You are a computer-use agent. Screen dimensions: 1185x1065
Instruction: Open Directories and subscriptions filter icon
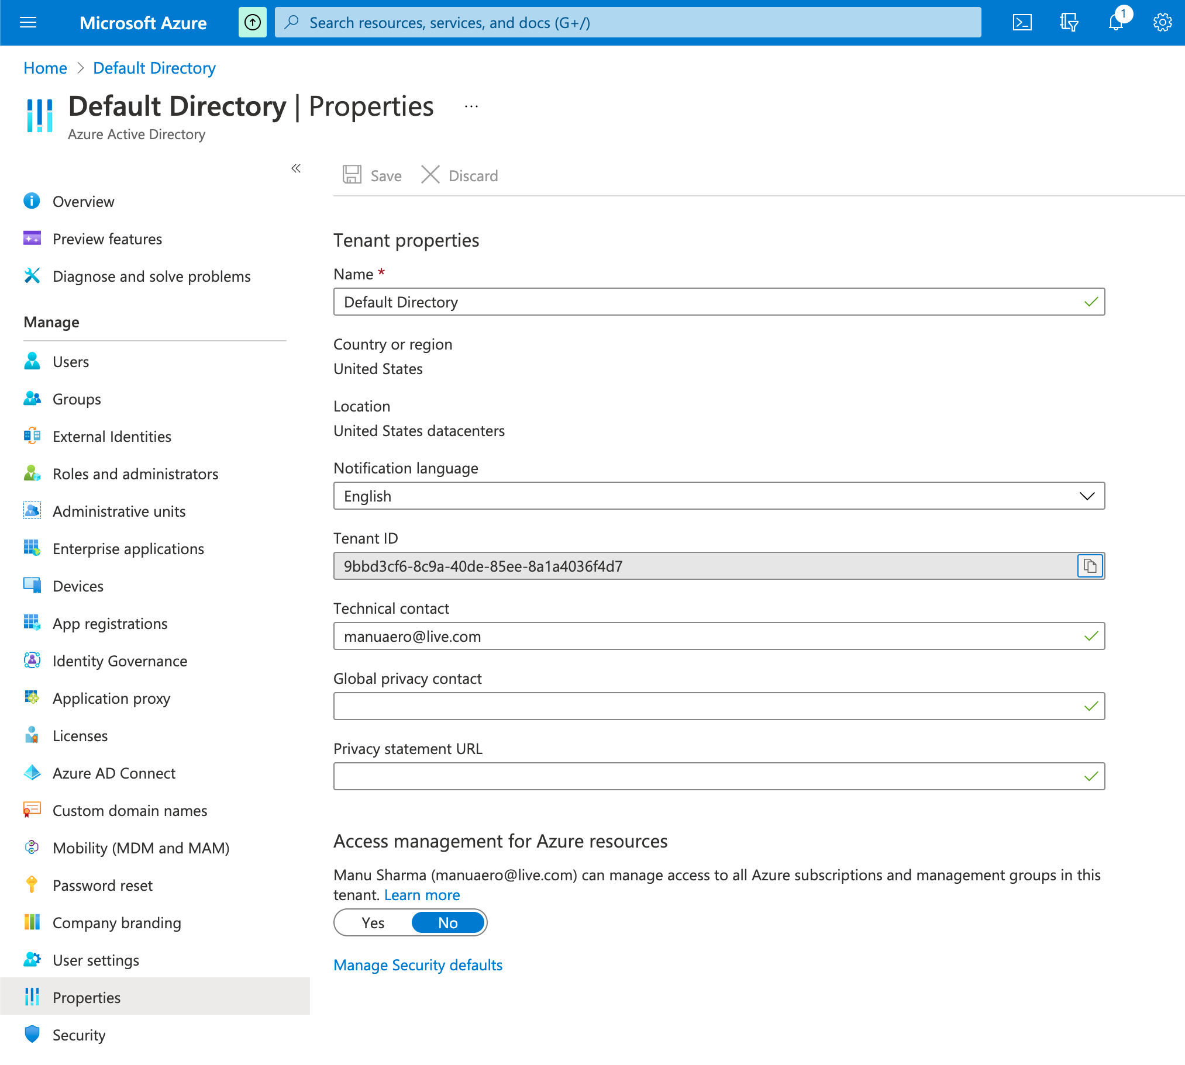click(x=1069, y=23)
